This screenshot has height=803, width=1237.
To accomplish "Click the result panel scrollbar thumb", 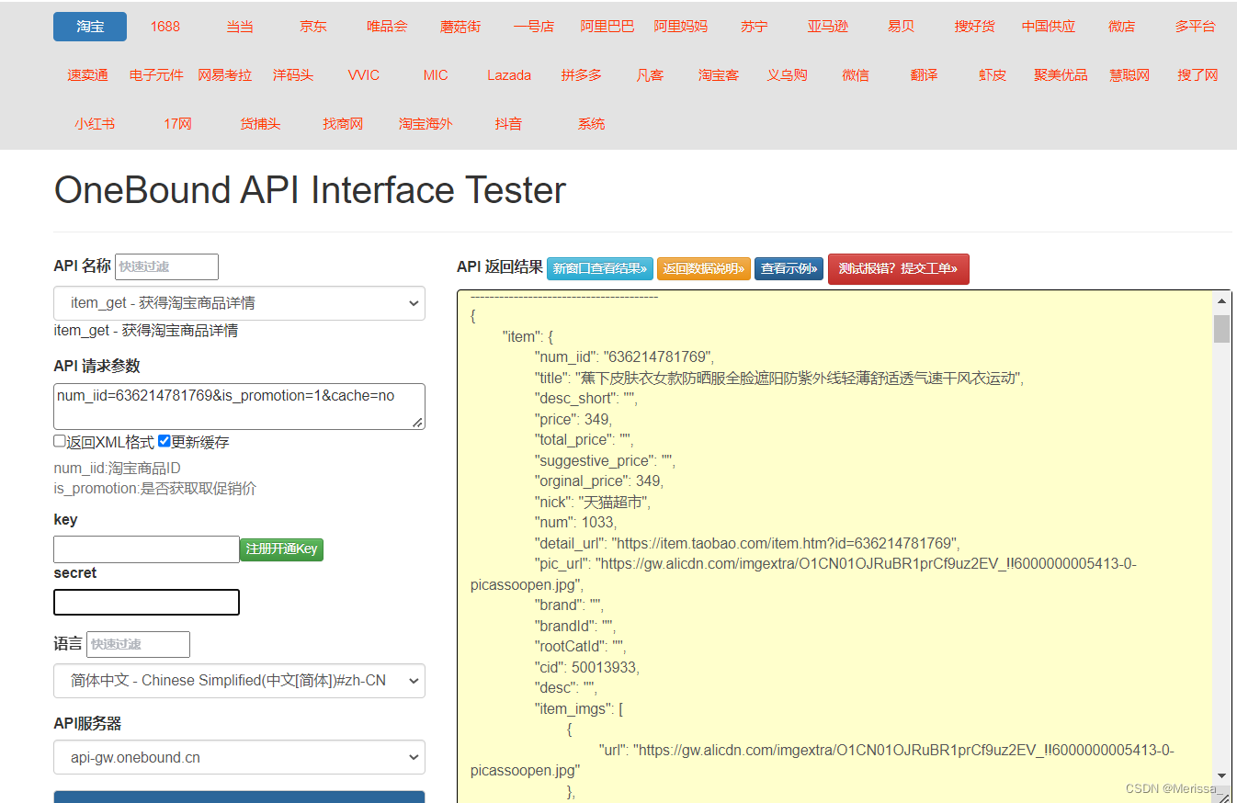I will click(1221, 328).
